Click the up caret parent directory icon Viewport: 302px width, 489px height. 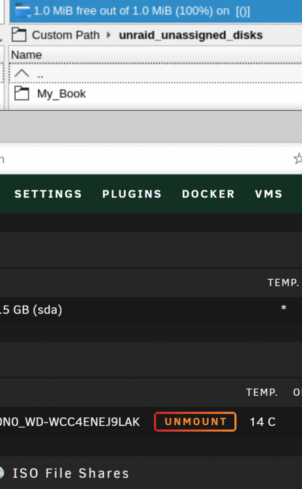click(x=22, y=74)
